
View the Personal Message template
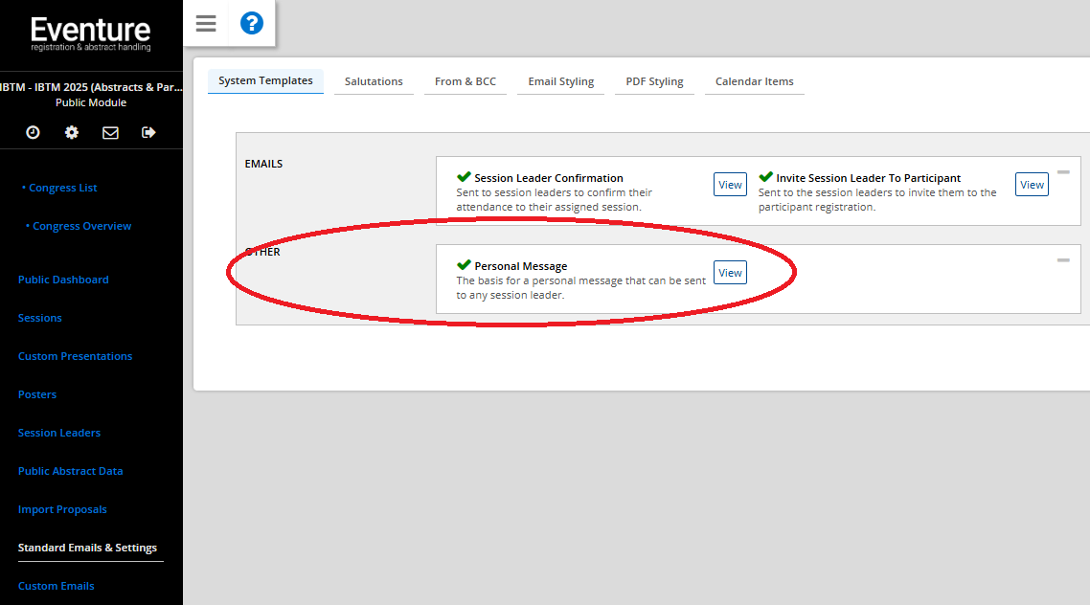[x=730, y=273]
